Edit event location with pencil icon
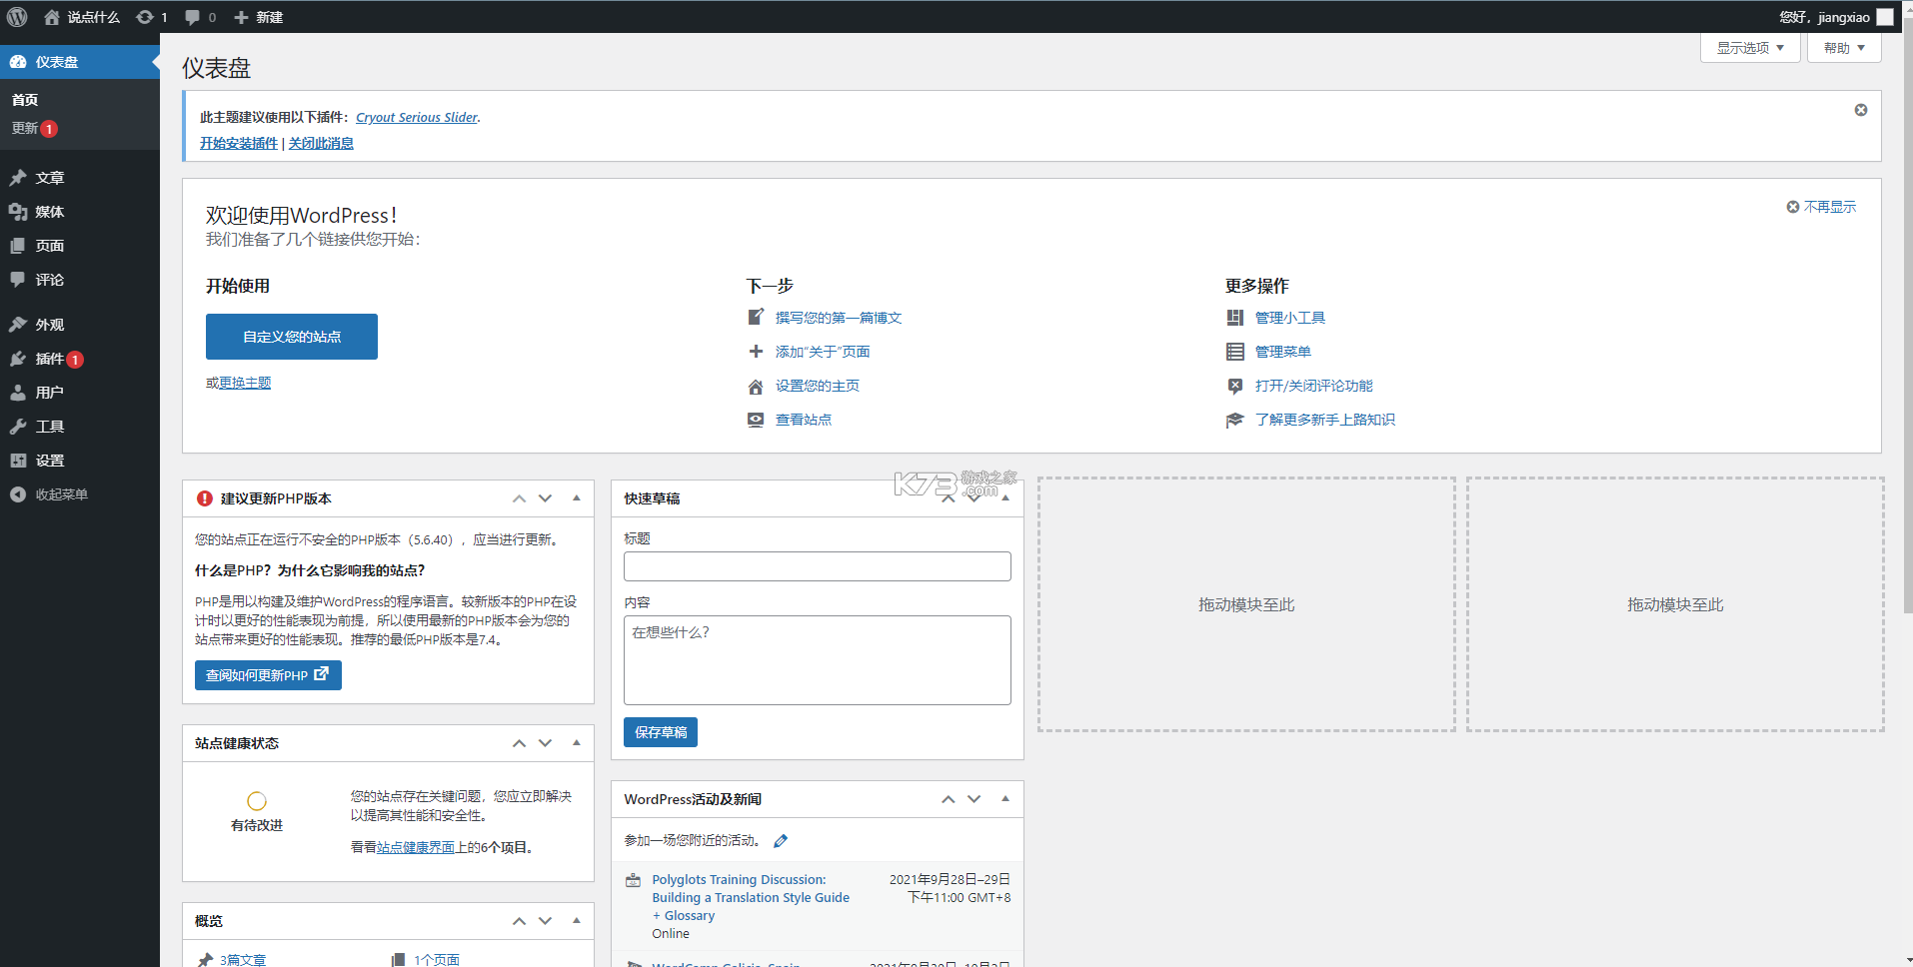Image resolution: width=1913 pixels, height=967 pixels. (x=781, y=841)
